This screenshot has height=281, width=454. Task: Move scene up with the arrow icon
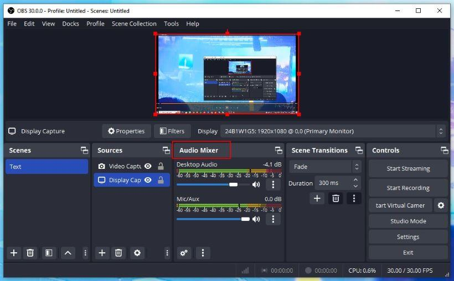pyautogui.click(x=68, y=253)
